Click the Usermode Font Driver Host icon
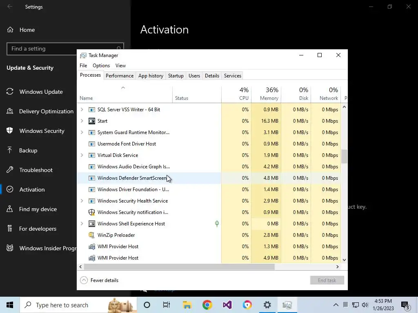This screenshot has width=418, height=313. pyautogui.click(x=92, y=144)
